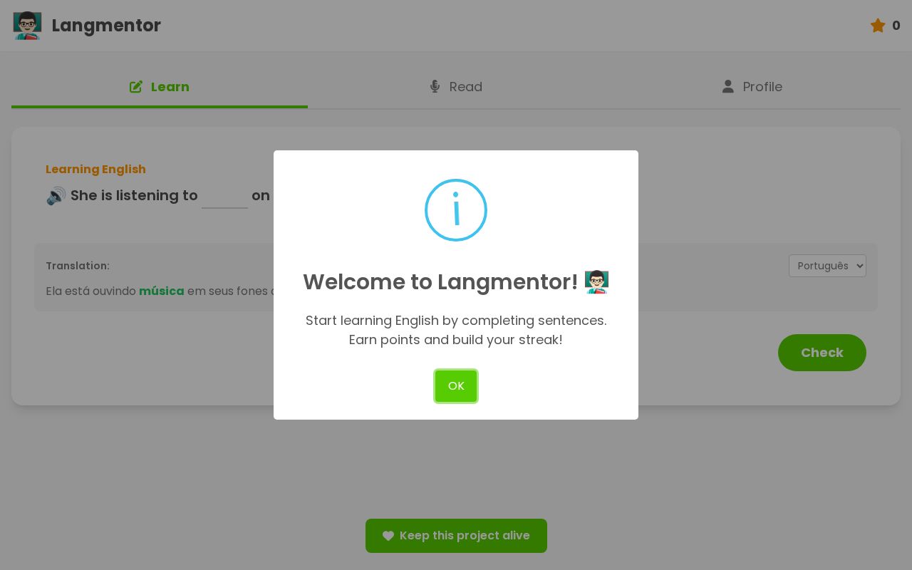Play sentence audio via speaker icon
This screenshot has height=570, width=912.
click(56, 195)
